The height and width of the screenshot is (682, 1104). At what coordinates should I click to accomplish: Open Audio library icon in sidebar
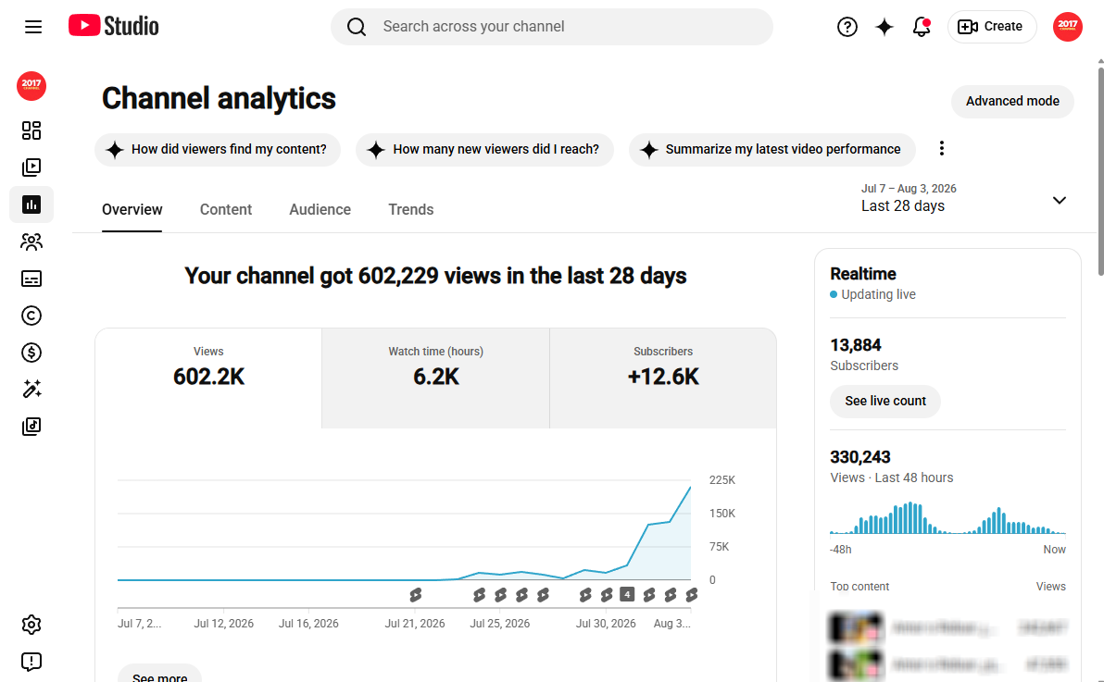coord(31,427)
